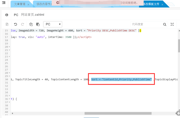Image resolution: width=180 pixels, height=118 pixels.
Task: Click the save file icon
Action: click(x=7, y=24)
